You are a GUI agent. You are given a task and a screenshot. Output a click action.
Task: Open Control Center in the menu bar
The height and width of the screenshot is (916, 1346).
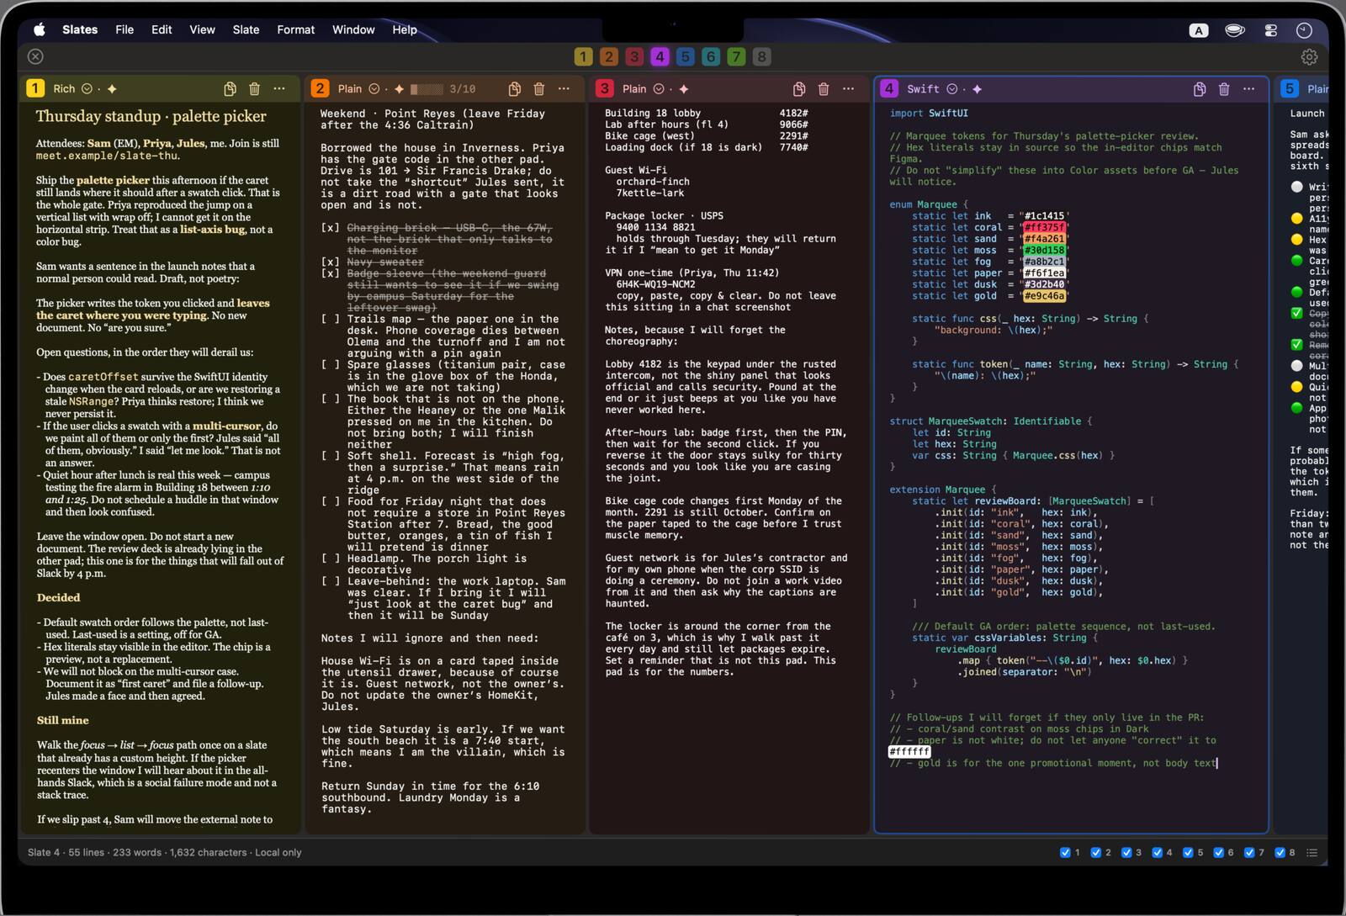(1270, 29)
